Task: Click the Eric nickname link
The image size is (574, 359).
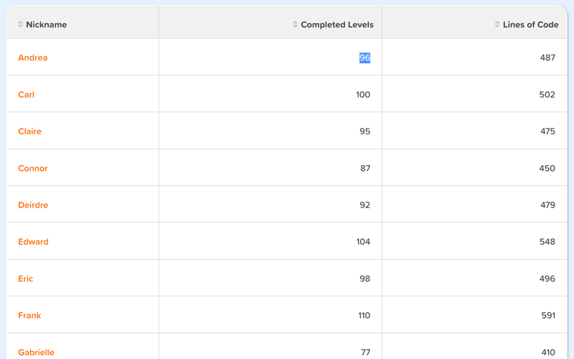Action: 25,279
